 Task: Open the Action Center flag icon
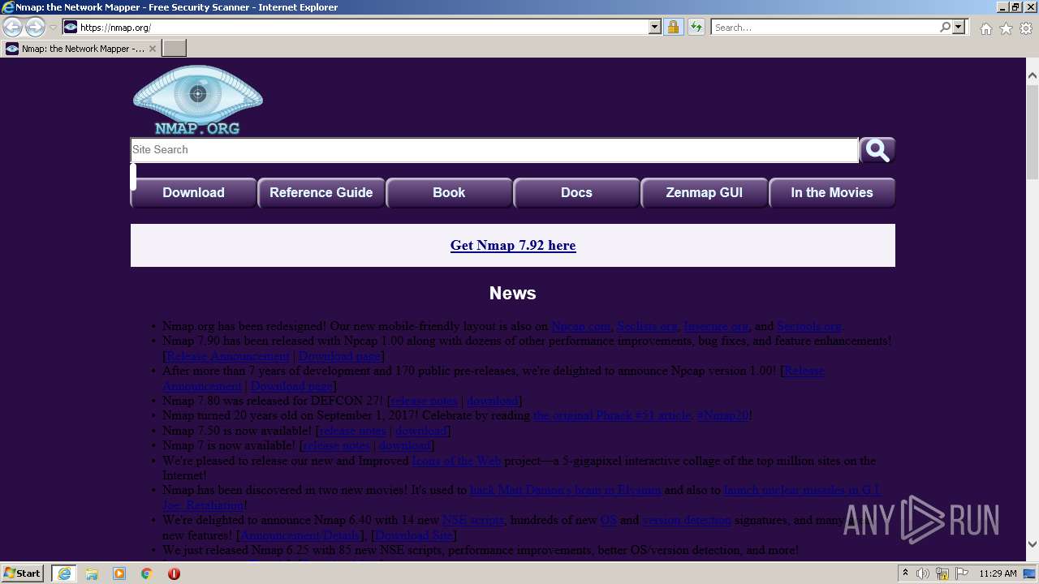pyautogui.click(x=960, y=573)
